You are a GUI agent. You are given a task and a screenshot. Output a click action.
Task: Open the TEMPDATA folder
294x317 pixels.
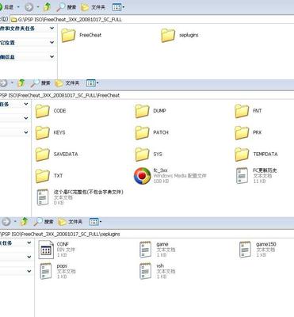(x=256, y=155)
